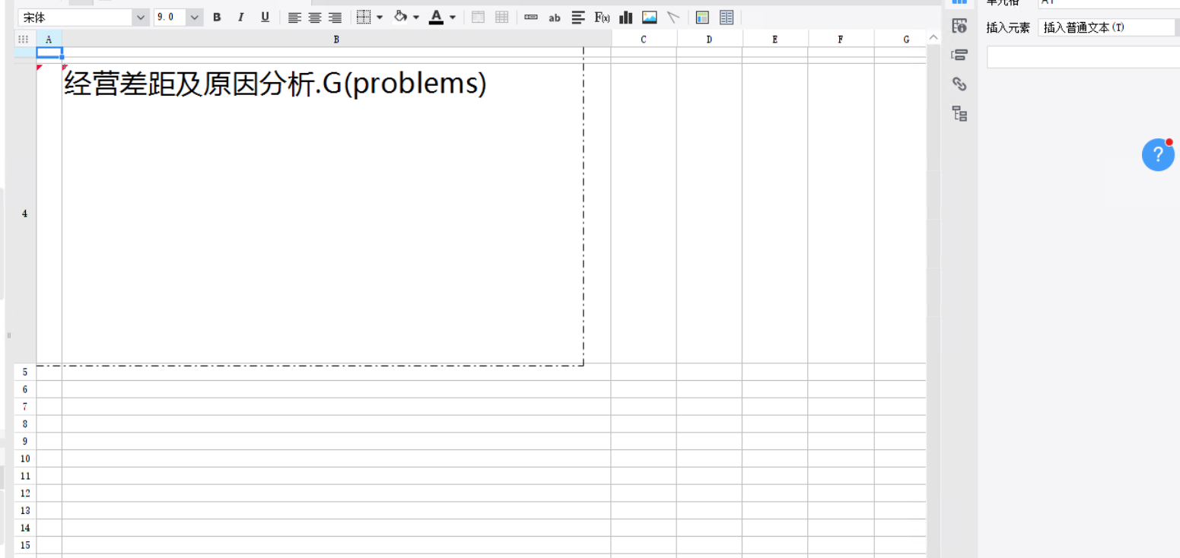Select column D header
The width and height of the screenshot is (1180, 558).
pyautogui.click(x=709, y=39)
